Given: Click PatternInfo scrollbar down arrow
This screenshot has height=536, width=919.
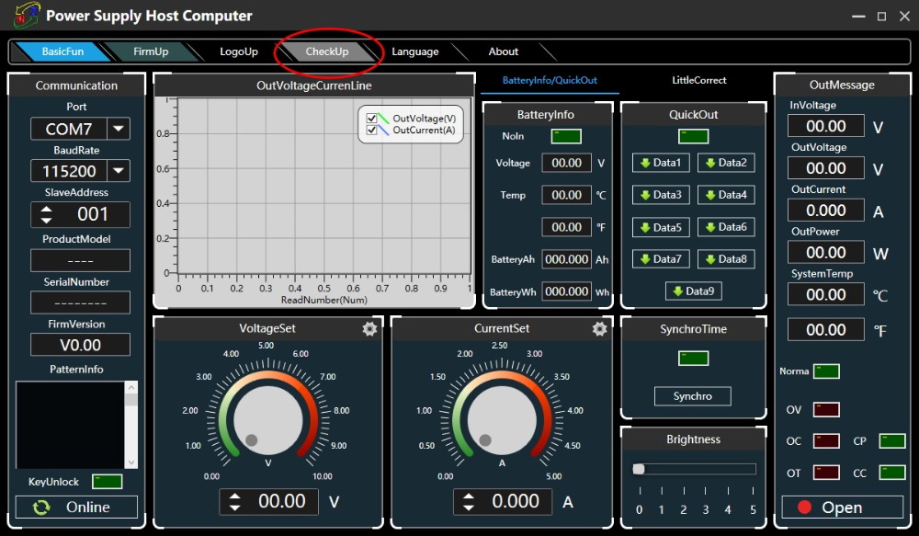Looking at the screenshot, I should click(x=131, y=462).
